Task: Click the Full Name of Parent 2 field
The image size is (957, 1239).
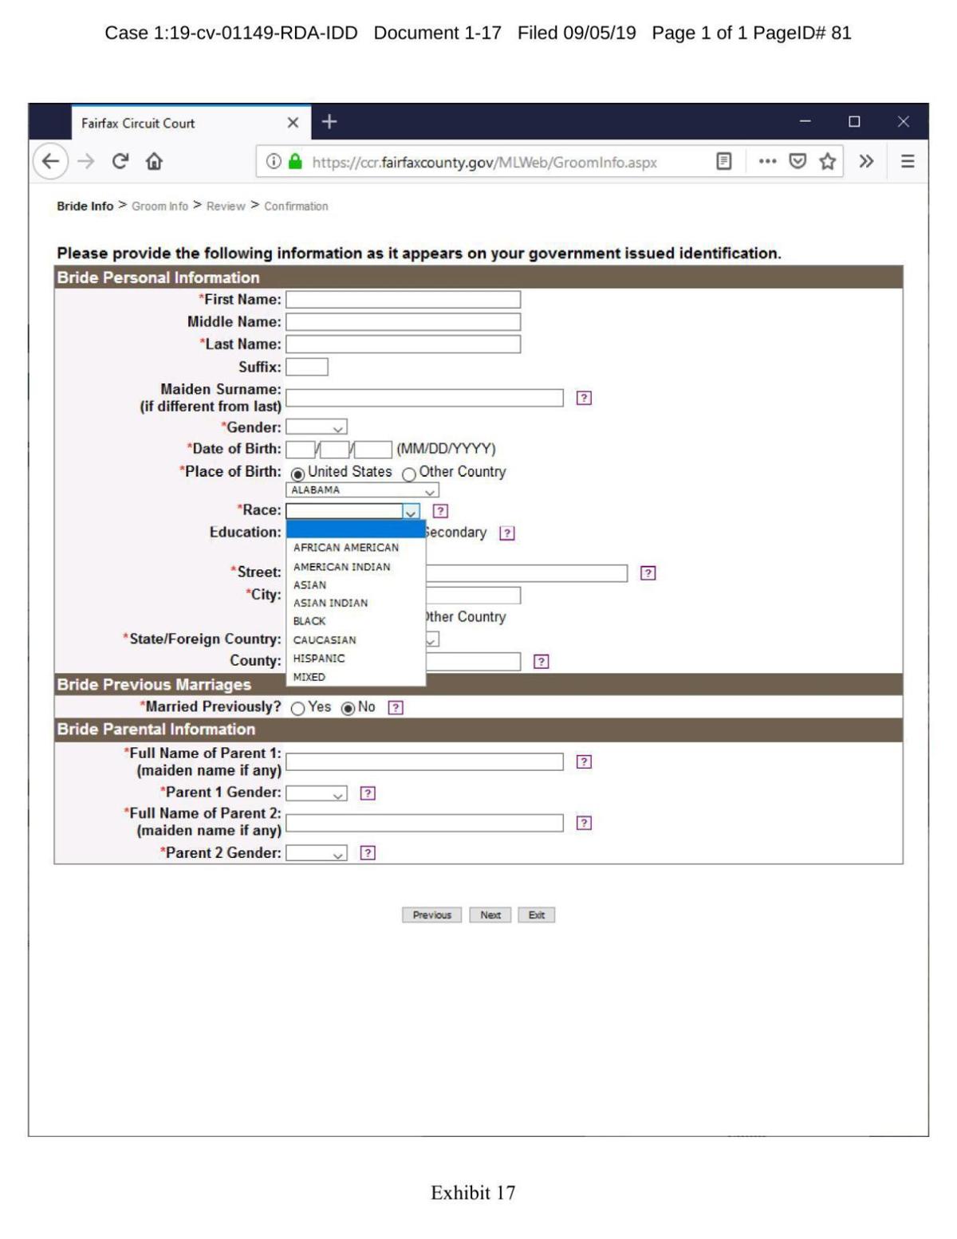Action: click(x=424, y=824)
